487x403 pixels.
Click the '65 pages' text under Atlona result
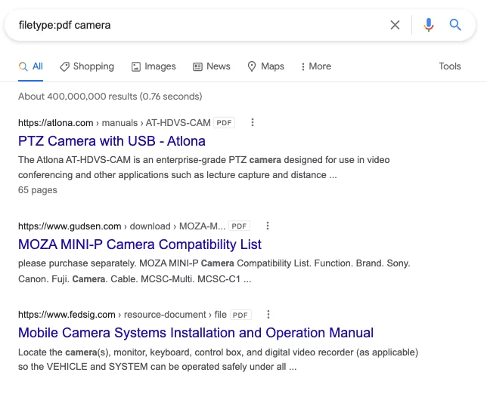pos(38,190)
